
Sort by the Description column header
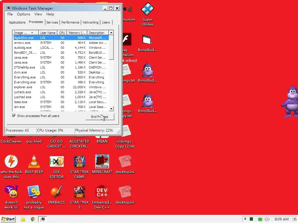coord(98,33)
